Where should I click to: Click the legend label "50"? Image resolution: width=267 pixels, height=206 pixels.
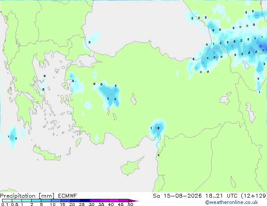tap(130, 204)
